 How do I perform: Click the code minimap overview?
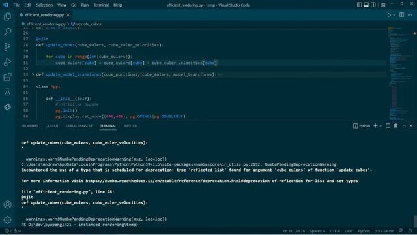[x=400, y=73]
